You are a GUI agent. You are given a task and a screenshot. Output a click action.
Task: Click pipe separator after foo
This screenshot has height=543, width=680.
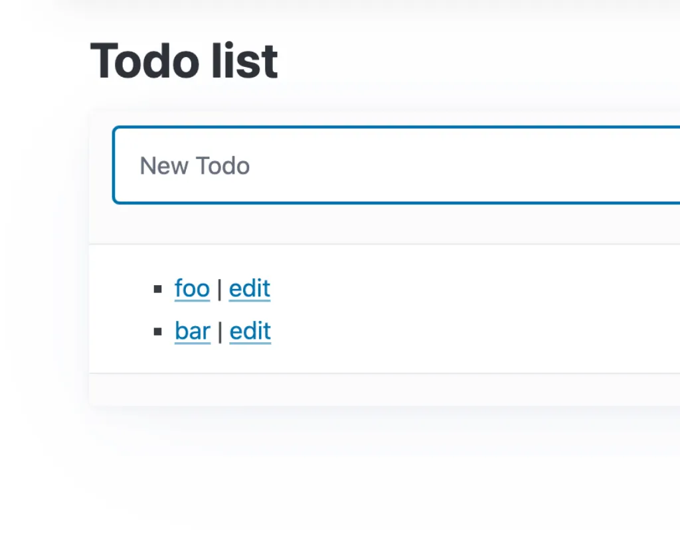tap(220, 289)
